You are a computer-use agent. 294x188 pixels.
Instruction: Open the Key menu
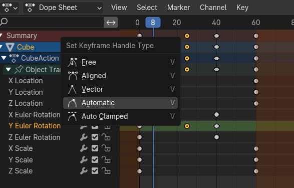pyautogui.click(x=242, y=8)
